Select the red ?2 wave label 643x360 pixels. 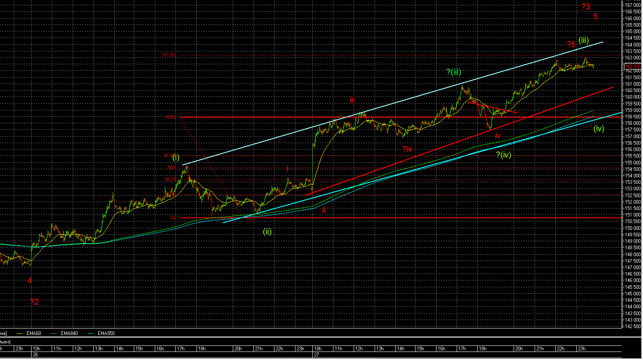tap(35, 302)
